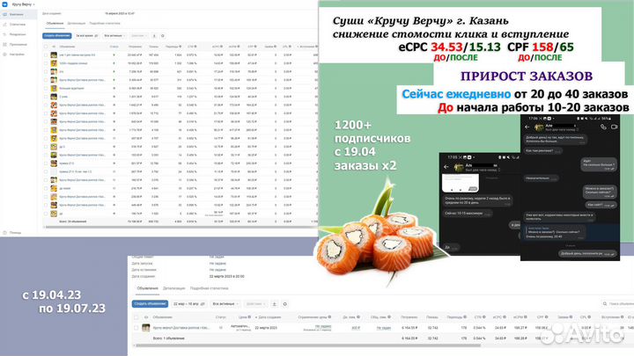Tick select-all checkbox in lower table header
The width and height of the screenshot is (634, 356).
(x=136, y=317)
